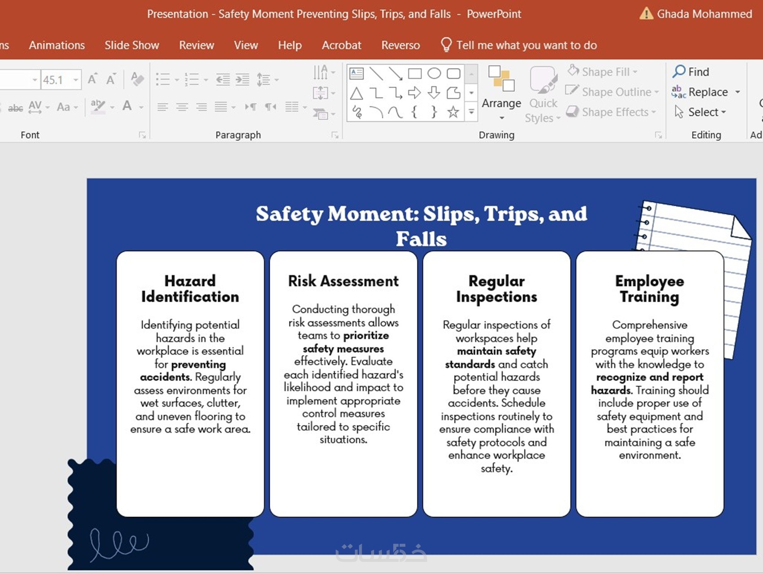Toggle justified text alignment

(x=221, y=107)
